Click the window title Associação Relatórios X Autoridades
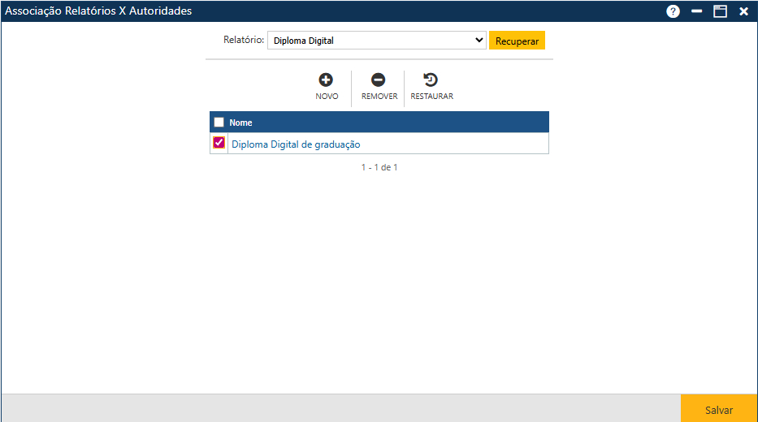The image size is (758, 422). click(x=98, y=11)
